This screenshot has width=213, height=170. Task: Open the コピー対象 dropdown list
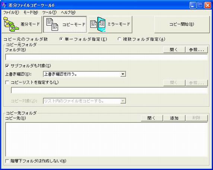123,101
